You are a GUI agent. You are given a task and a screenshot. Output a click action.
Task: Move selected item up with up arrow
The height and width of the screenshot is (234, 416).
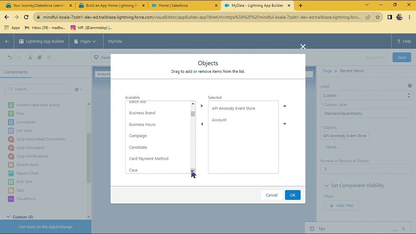(285, 106)
